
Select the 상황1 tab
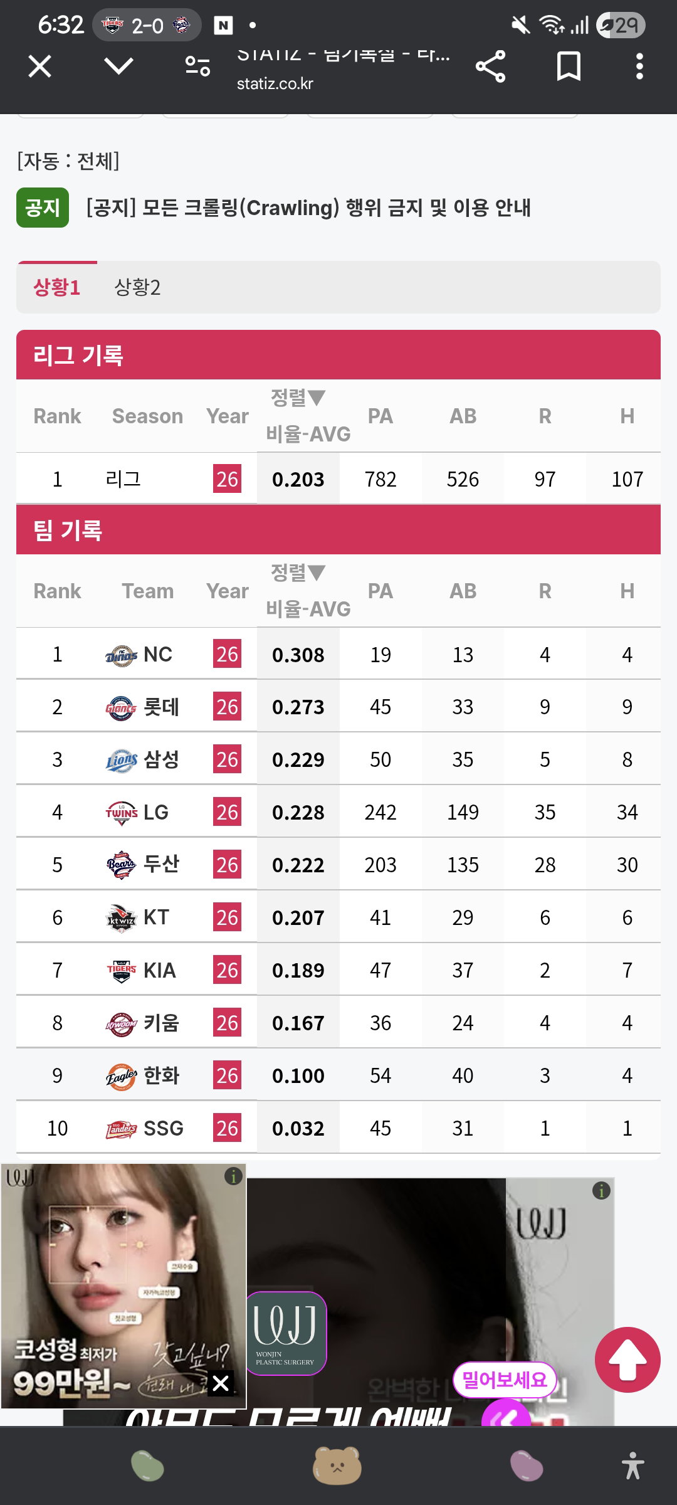coord(57,287)
